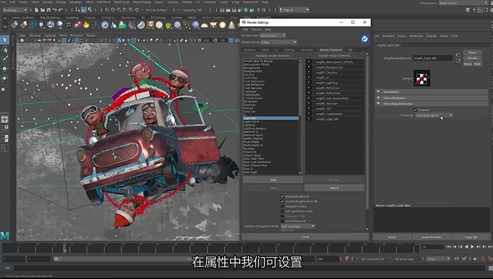Click the Save Scene disk icon

49,10
